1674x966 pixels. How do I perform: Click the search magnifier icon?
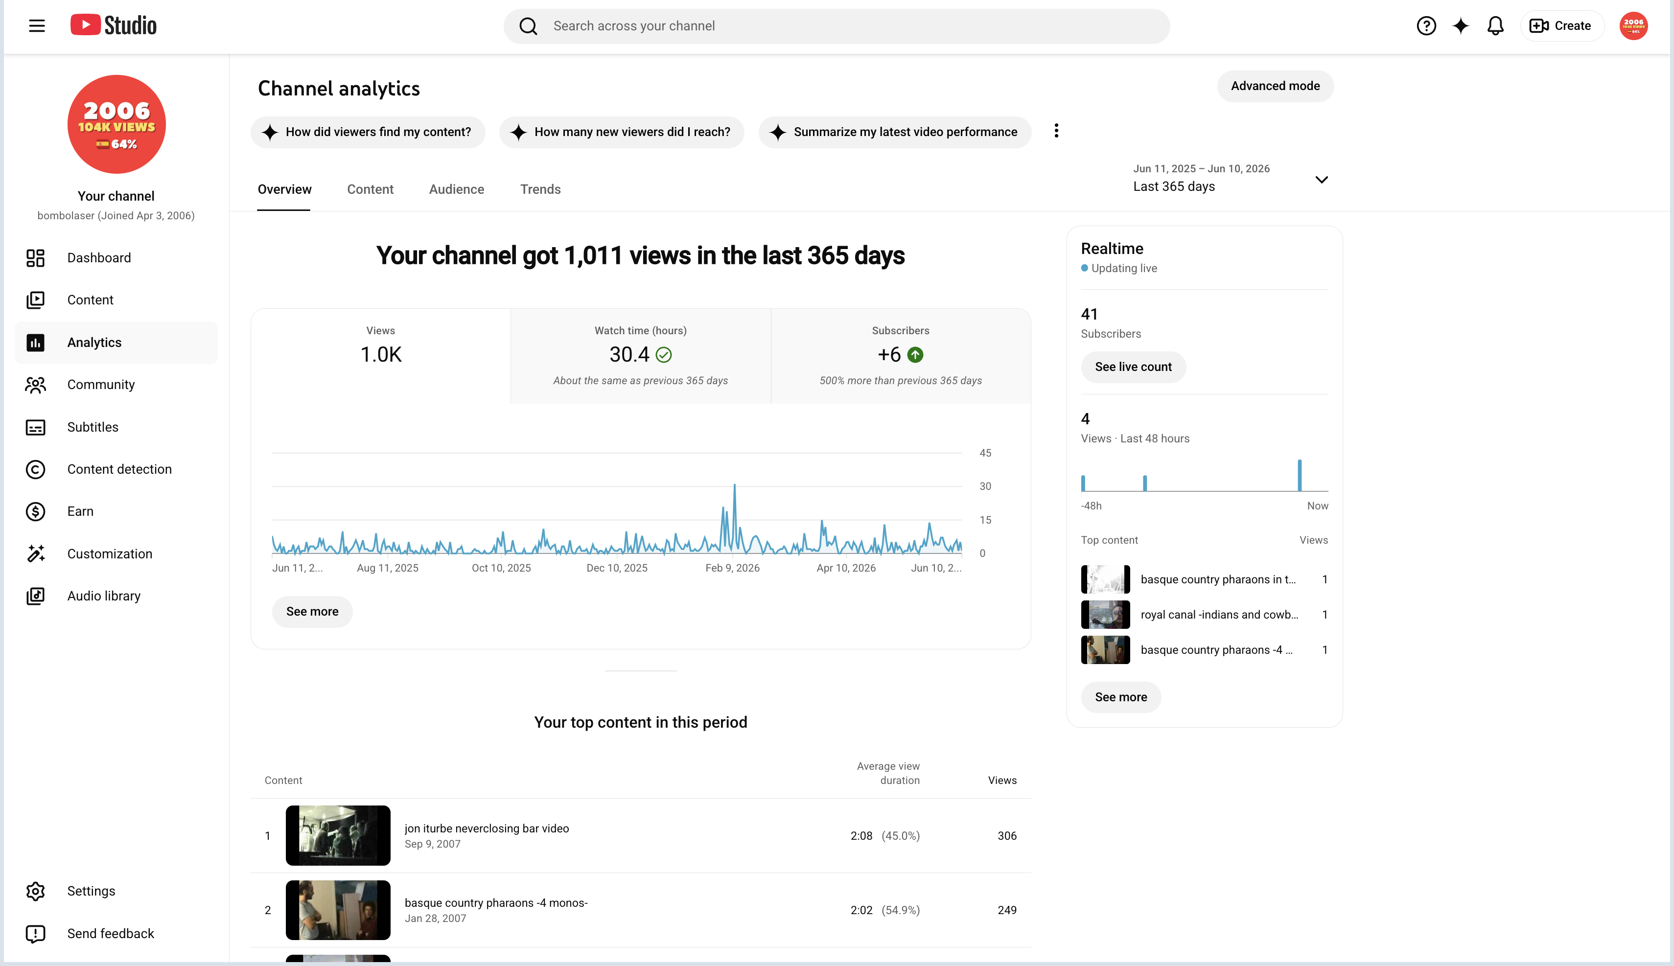528,26
